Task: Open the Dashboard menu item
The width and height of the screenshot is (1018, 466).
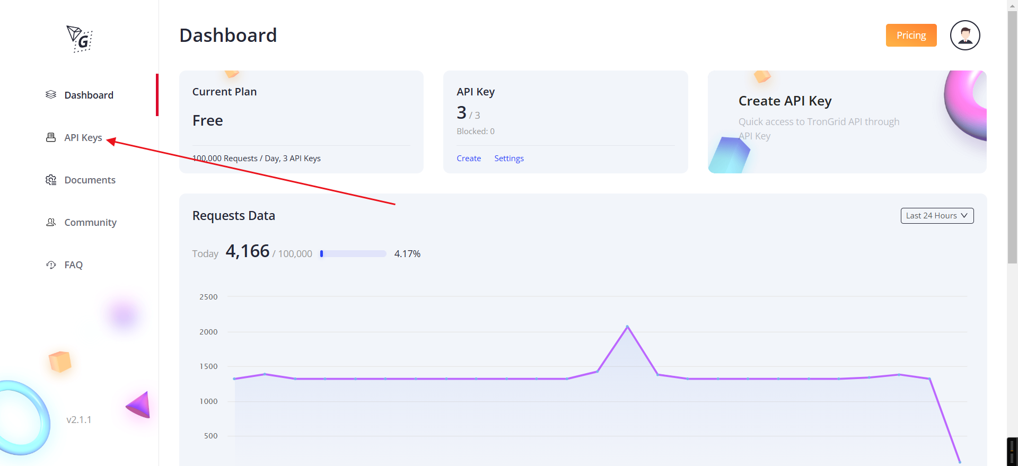Action: coord(89,95)
